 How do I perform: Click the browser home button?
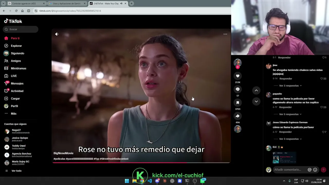[x=22, y=11]
